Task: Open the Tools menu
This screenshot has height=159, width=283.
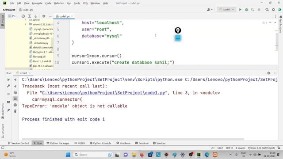Action: click(76, 3)
